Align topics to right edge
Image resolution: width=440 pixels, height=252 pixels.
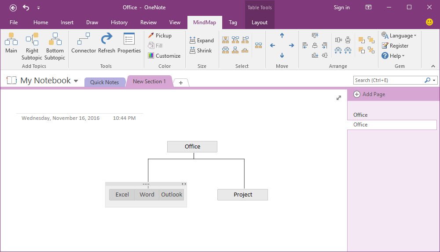coord(325,45)
